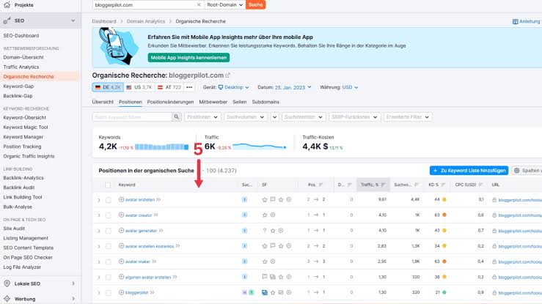Check the box for eigenen avatar erstellen row
542x304 pixels.
click(x=109, y=277)
